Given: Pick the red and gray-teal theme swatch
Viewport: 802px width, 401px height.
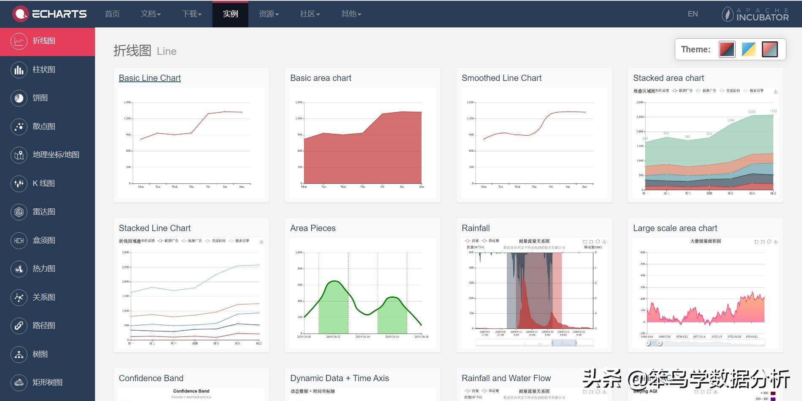Looking at the screenshot, I should point(769,49).
